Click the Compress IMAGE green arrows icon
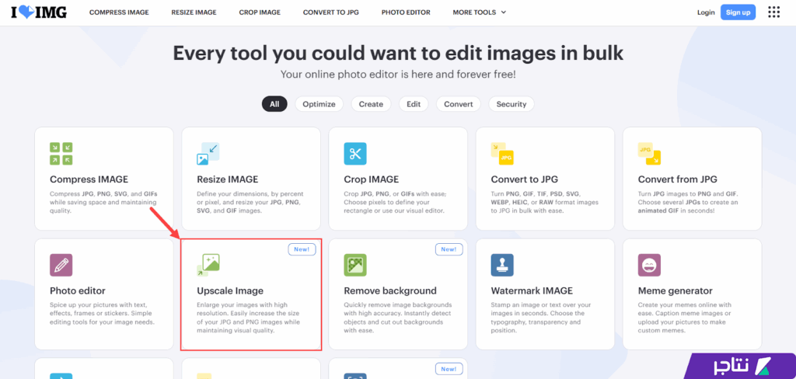The width and height of the screenshot is (796, 379). [x=61, y=154]
